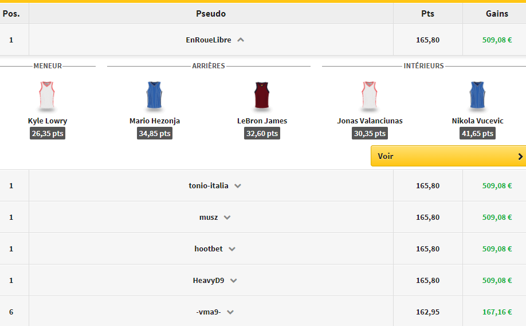The width and height of the screenshot is (526, 326).
Task: Click the LeBron James player name
Action: (x=262, y=121)
